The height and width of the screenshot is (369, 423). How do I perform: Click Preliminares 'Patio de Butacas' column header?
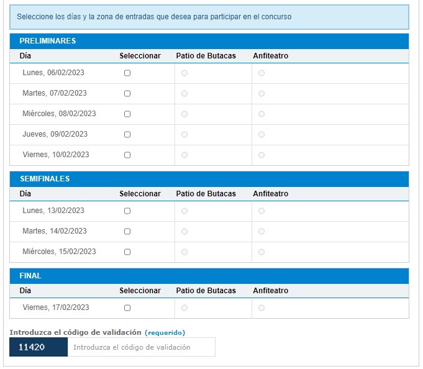coord(206,56)
